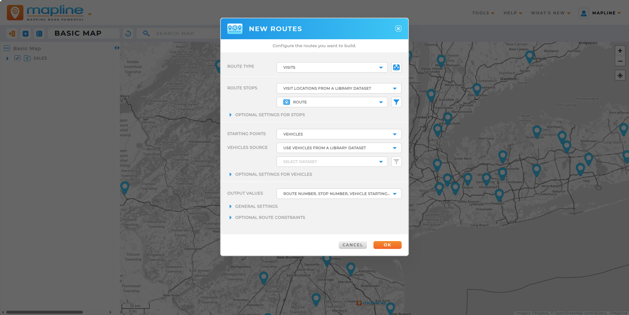Open the map legend list icon
This screenshot has width=629, height=315.
(39, 33)
